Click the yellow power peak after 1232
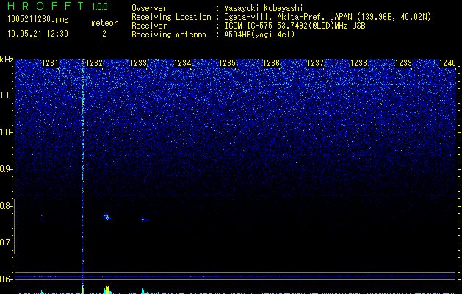Screen dimensions: 462x294 click(x=107, y=289)
